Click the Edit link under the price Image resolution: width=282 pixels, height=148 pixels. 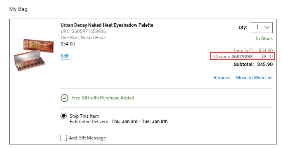coord(64,56)
